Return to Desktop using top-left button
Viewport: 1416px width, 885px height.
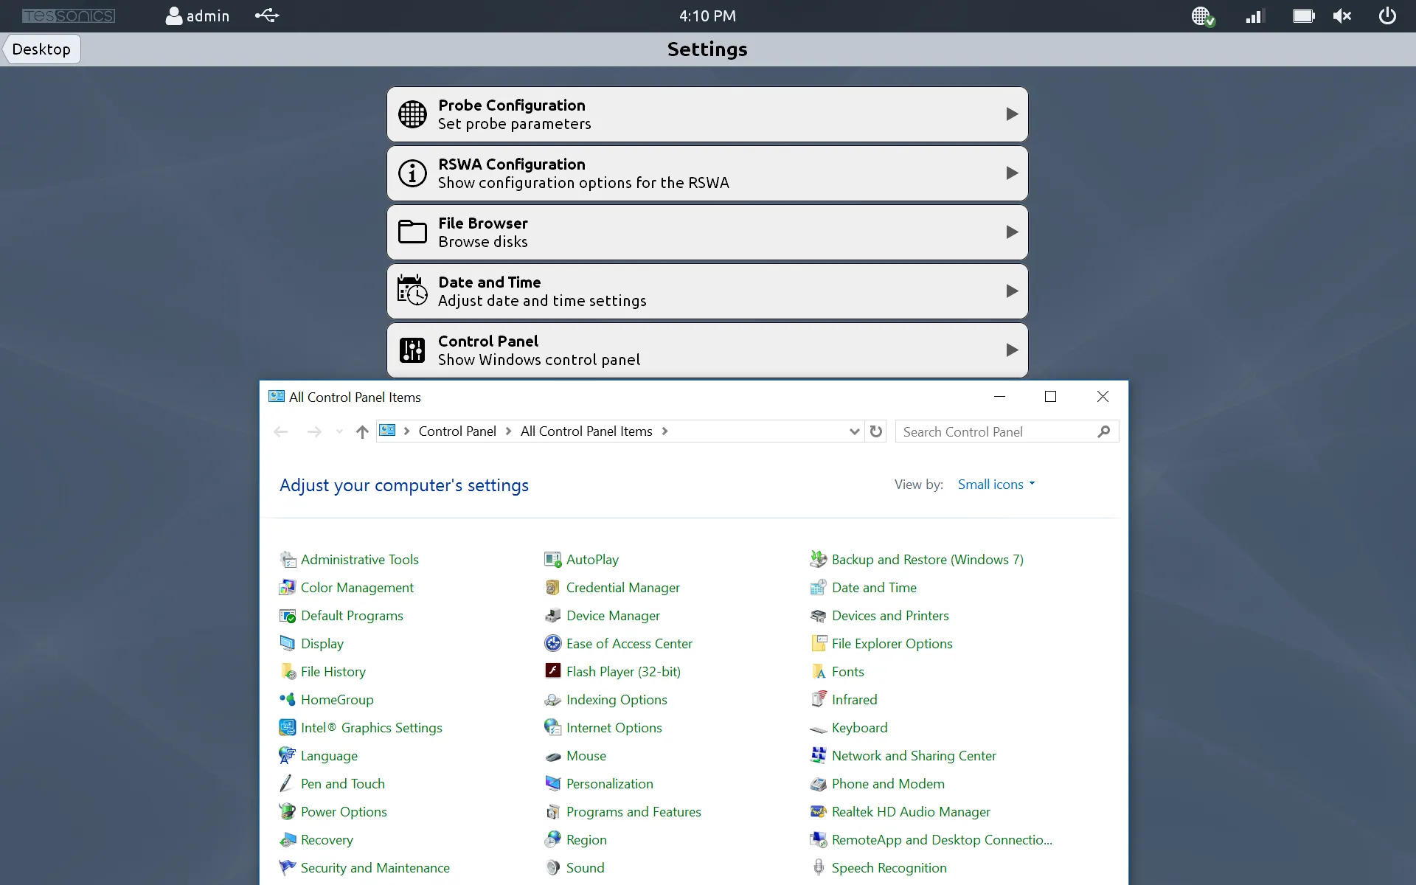(x=41, y=49)
